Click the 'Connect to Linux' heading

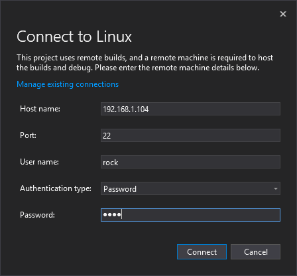tap(74, 36)
